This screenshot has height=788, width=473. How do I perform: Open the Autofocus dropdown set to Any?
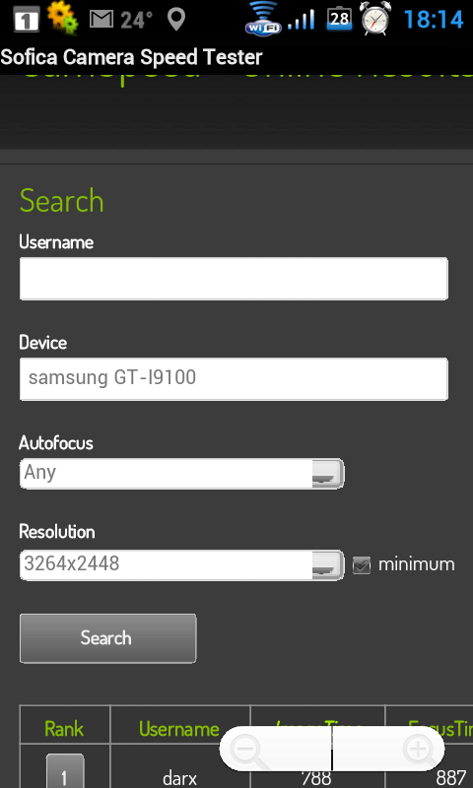[x=182, y=474]
